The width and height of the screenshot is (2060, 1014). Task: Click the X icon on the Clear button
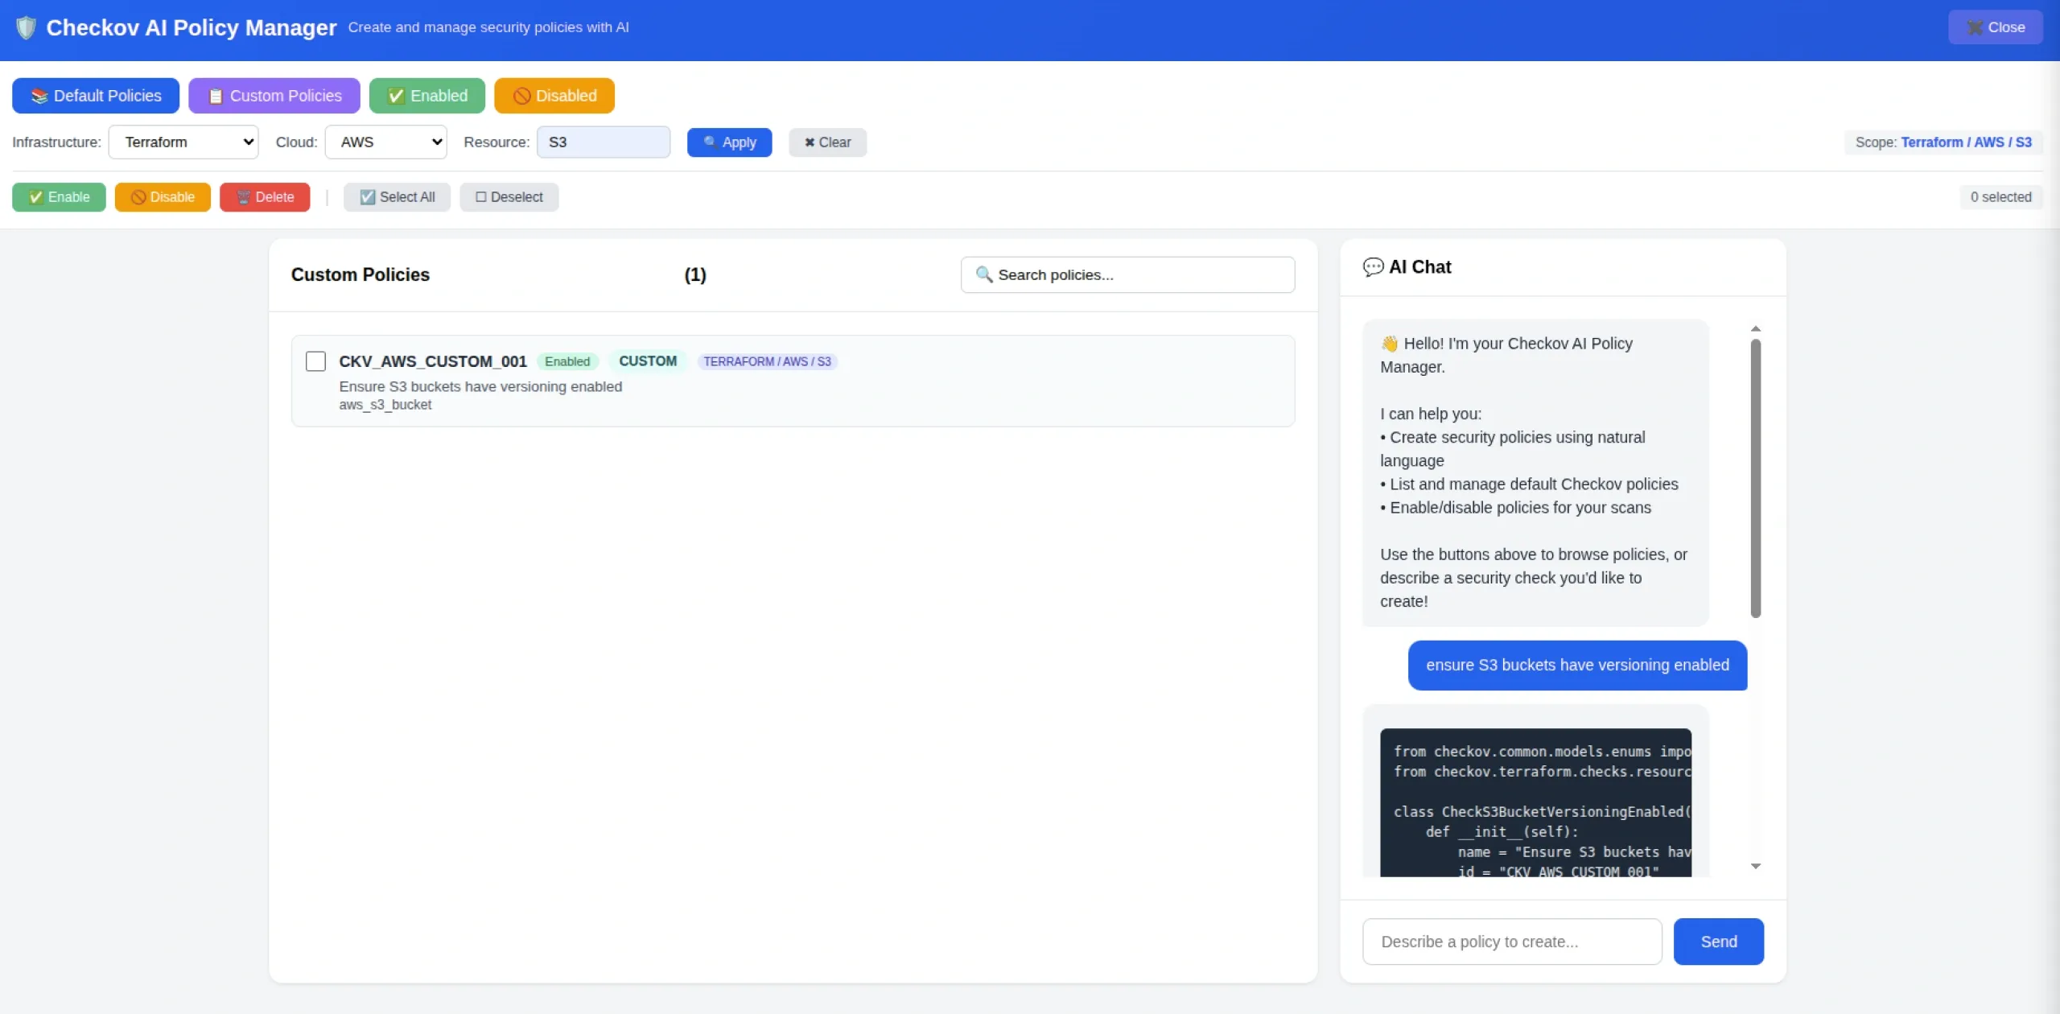click(809, 142)
